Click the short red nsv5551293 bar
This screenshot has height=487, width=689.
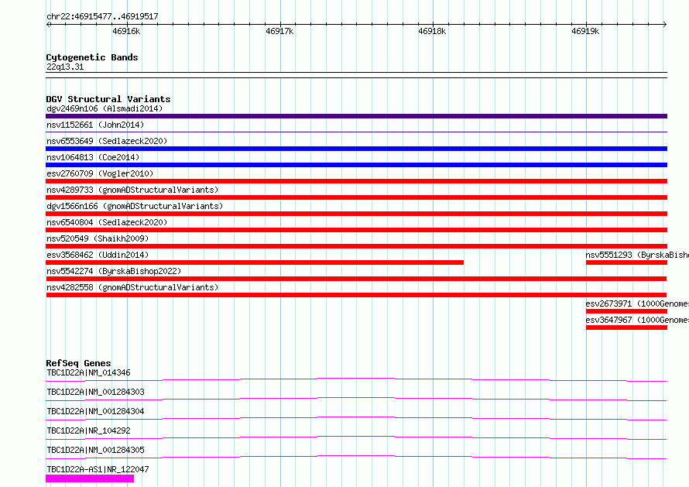(x=626, y=262)
